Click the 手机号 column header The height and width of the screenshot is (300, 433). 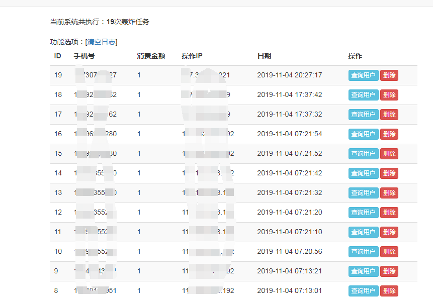[84, 56]
